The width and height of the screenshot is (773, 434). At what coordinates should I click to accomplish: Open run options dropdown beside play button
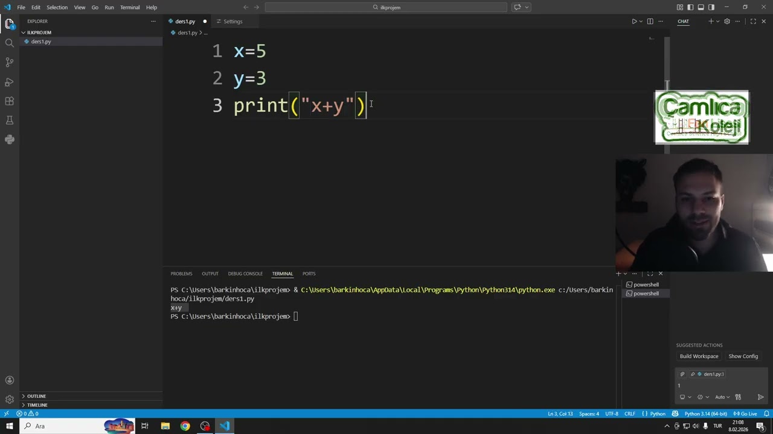[x=641, y=21]
